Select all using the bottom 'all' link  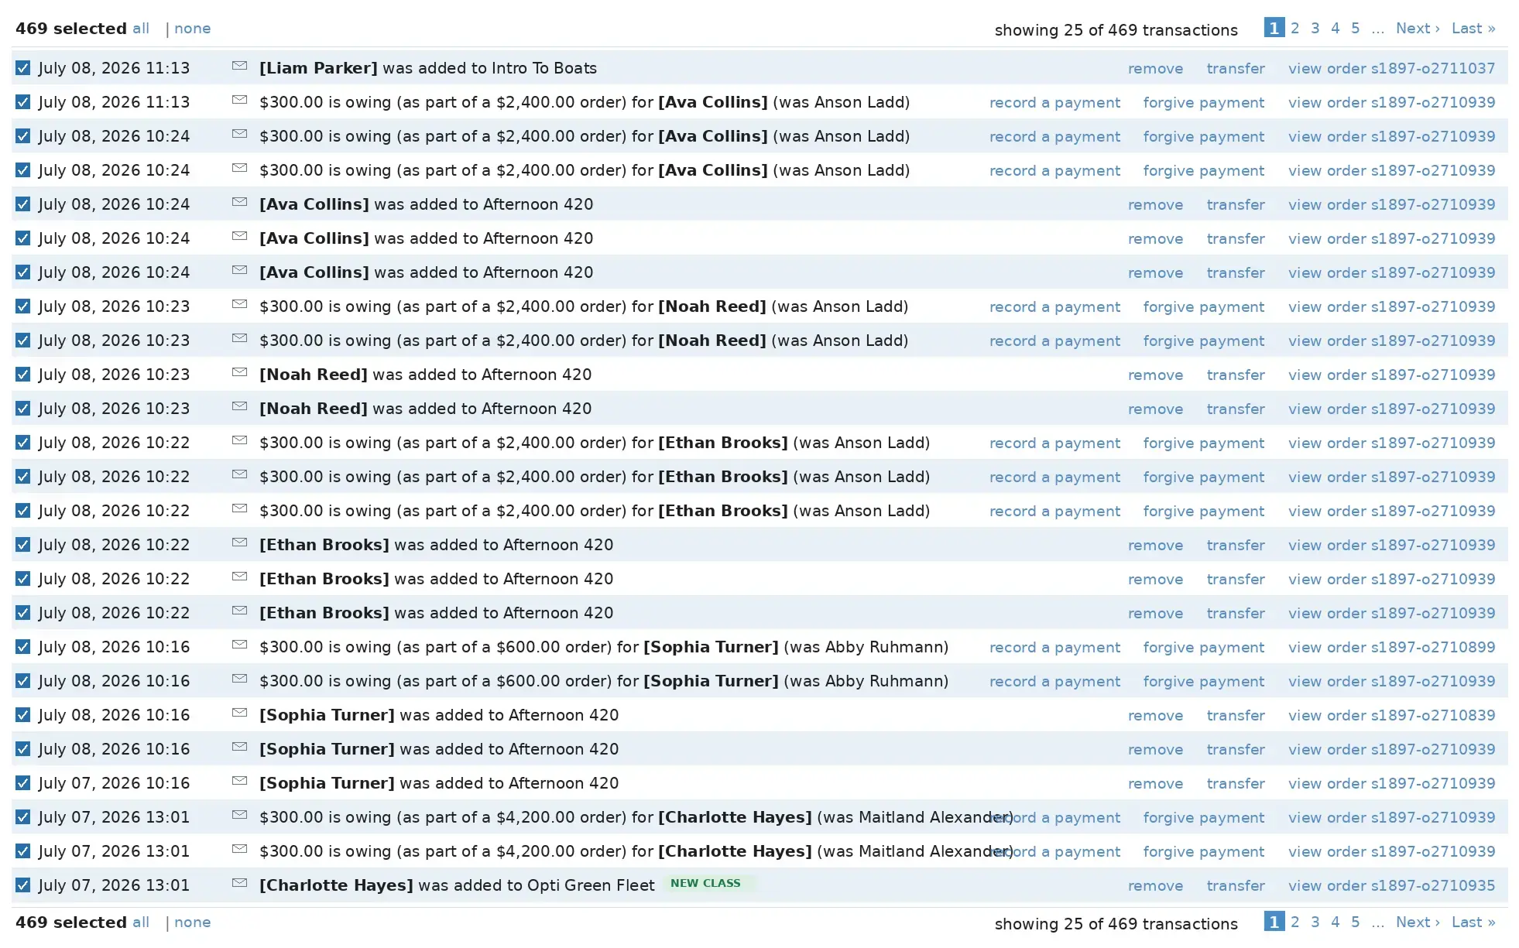pyautogui.click(x=141, y=922)
